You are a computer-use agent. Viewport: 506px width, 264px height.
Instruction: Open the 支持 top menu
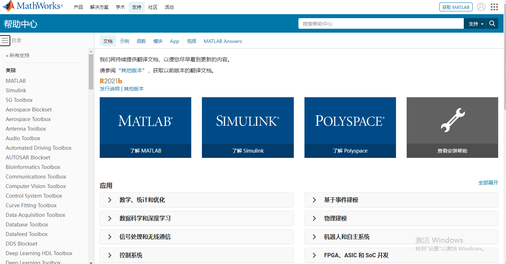click(x=137, y=7)
